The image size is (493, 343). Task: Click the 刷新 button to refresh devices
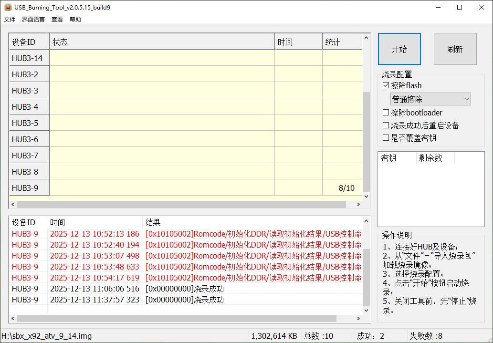(454, 48)
